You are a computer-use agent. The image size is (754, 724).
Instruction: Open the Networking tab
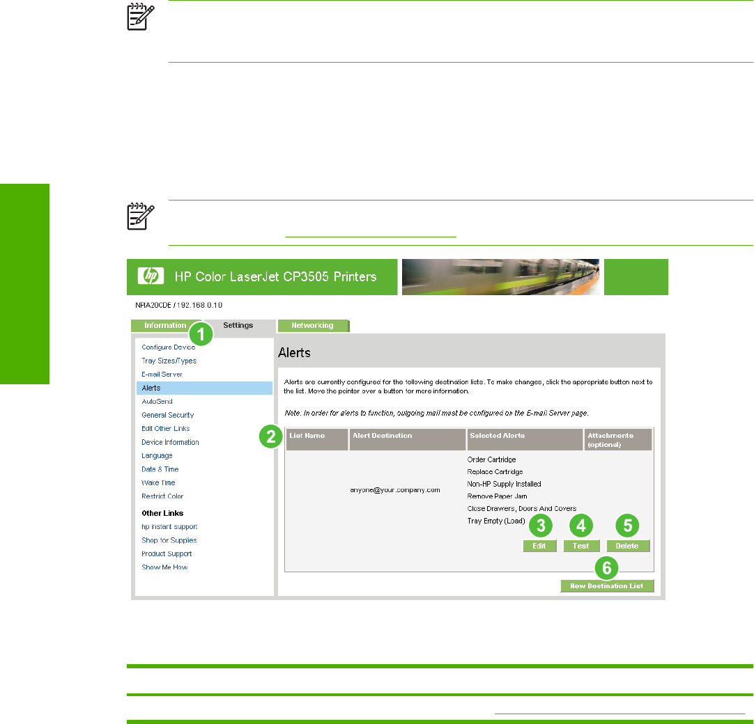click(x=313, y=326)
